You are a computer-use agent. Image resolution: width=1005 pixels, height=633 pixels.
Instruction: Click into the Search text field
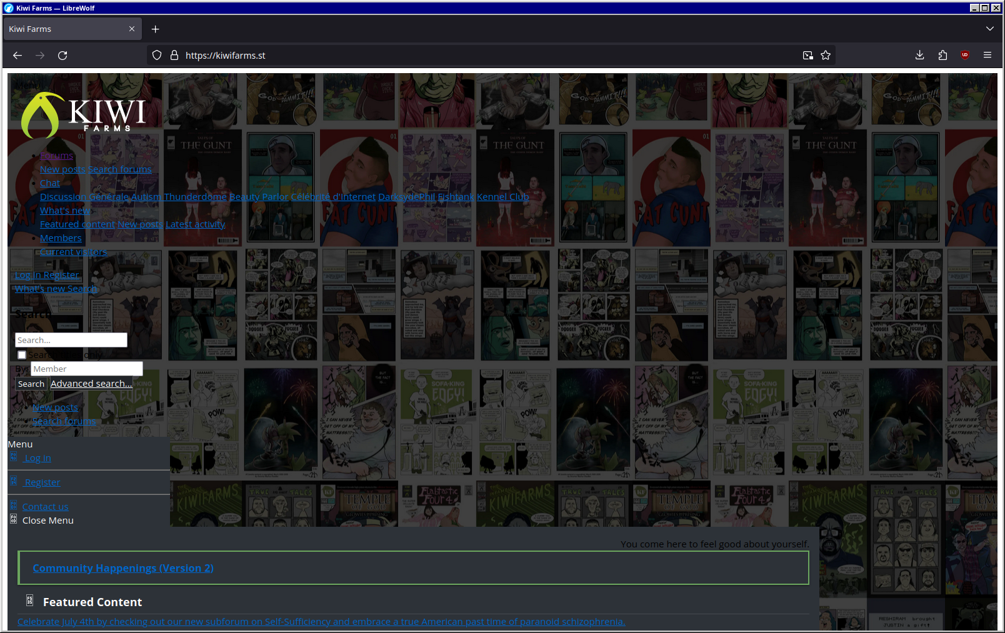[x=71, y=340]
